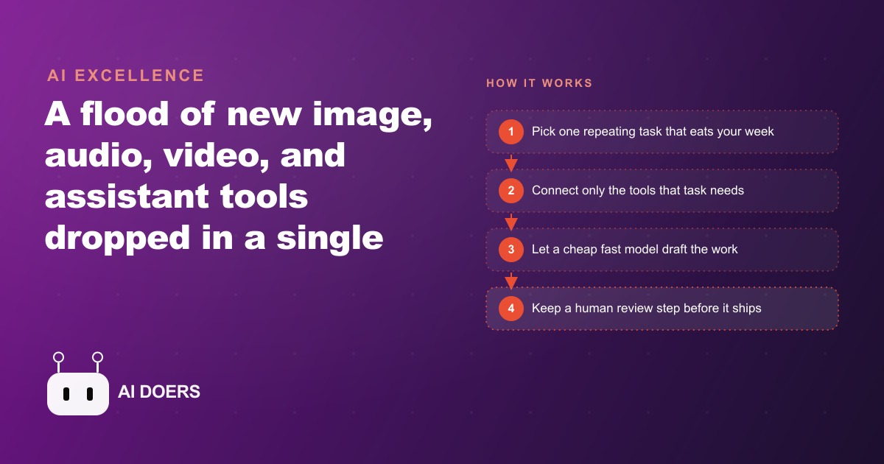Click the headline starting "A flood of new image"
Image resolution: width=884 pixels, height=464 pixels.
[239, 176]
